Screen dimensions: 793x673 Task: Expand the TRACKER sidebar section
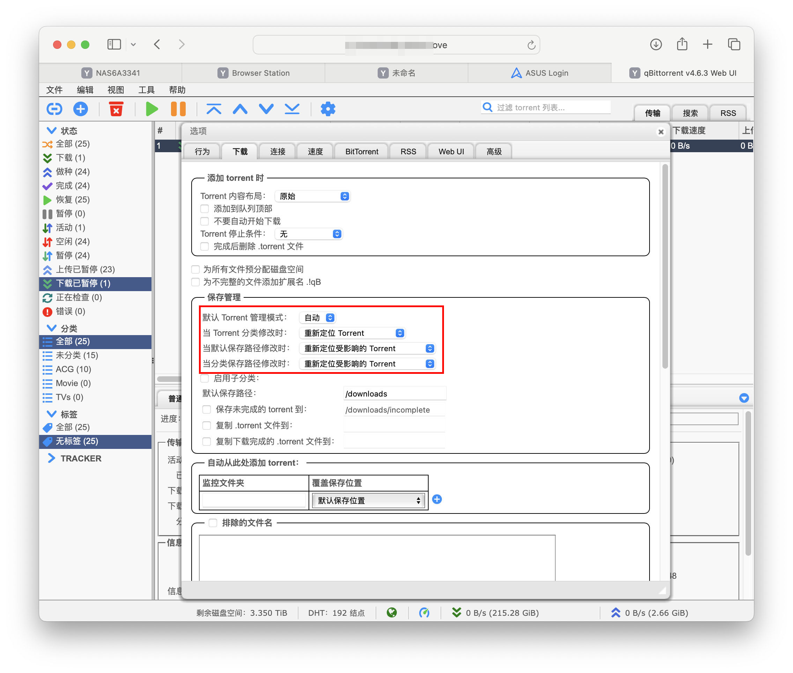(x=52, y=458)
